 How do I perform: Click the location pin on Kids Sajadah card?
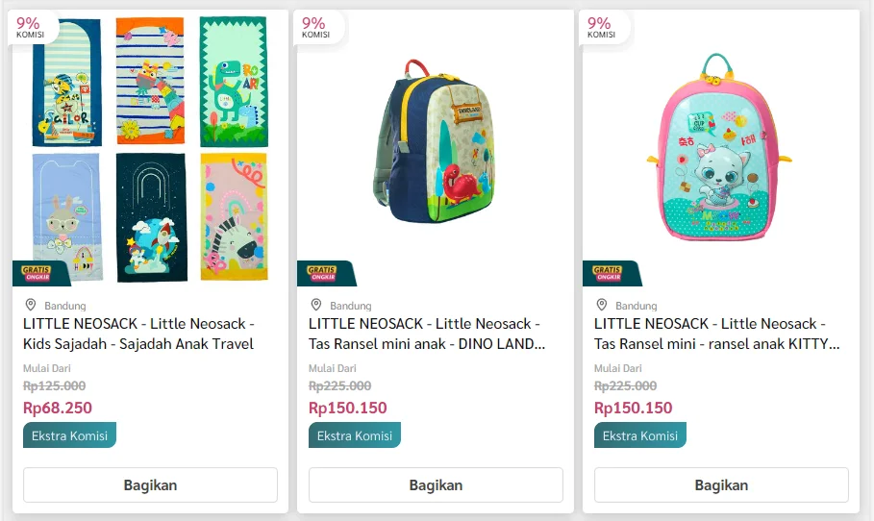click(30, 306)
